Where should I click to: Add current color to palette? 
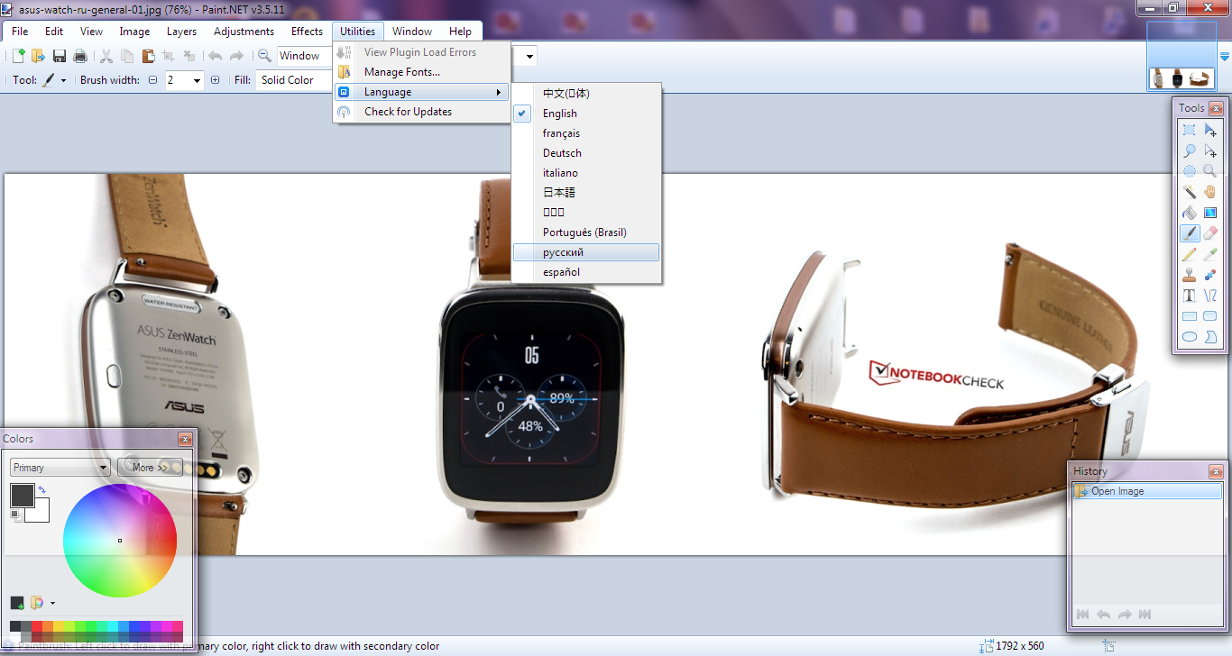tap(17, 603)
